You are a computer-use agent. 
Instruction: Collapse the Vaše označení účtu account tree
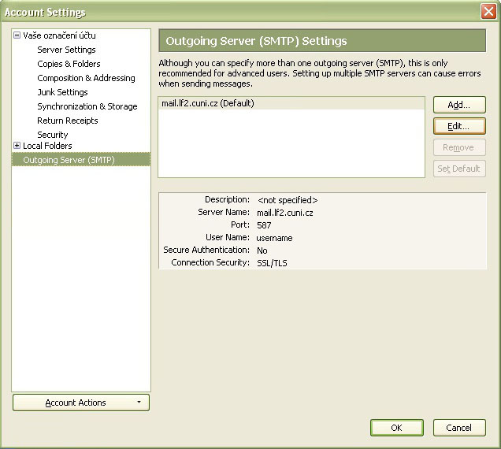click(17, 35)
